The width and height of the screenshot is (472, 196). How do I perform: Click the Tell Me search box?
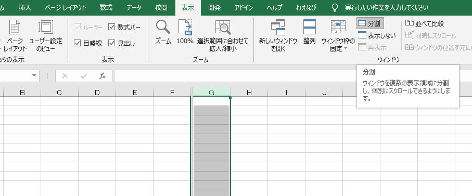[387, 8]
